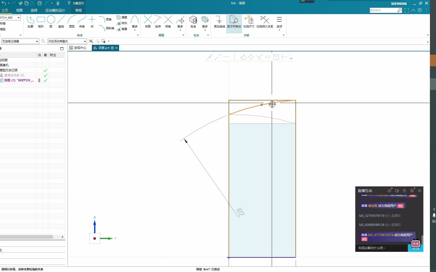
Task: Select the 直线 line tool
Action: pos(61,22)
